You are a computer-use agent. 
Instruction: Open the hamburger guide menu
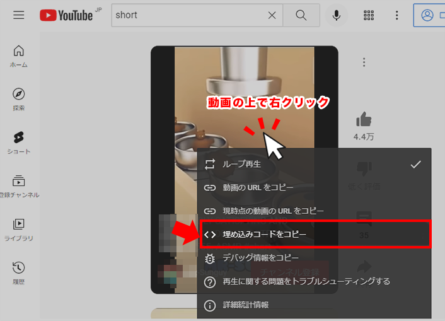coord(19,15)
